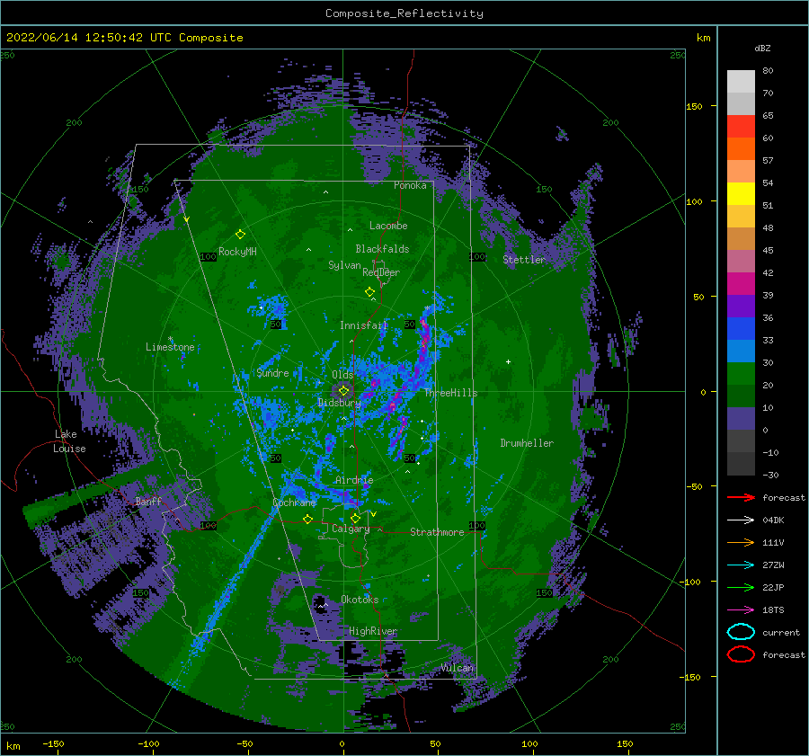Click the 'Stettler' city label
809x756 pixels.
[524, 260]
